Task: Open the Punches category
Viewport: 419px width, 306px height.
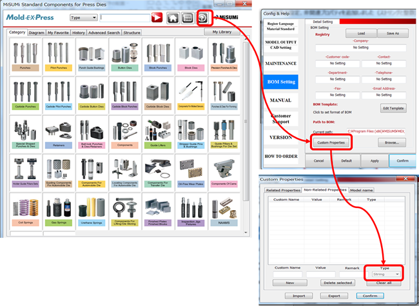Action: point(25,56)
